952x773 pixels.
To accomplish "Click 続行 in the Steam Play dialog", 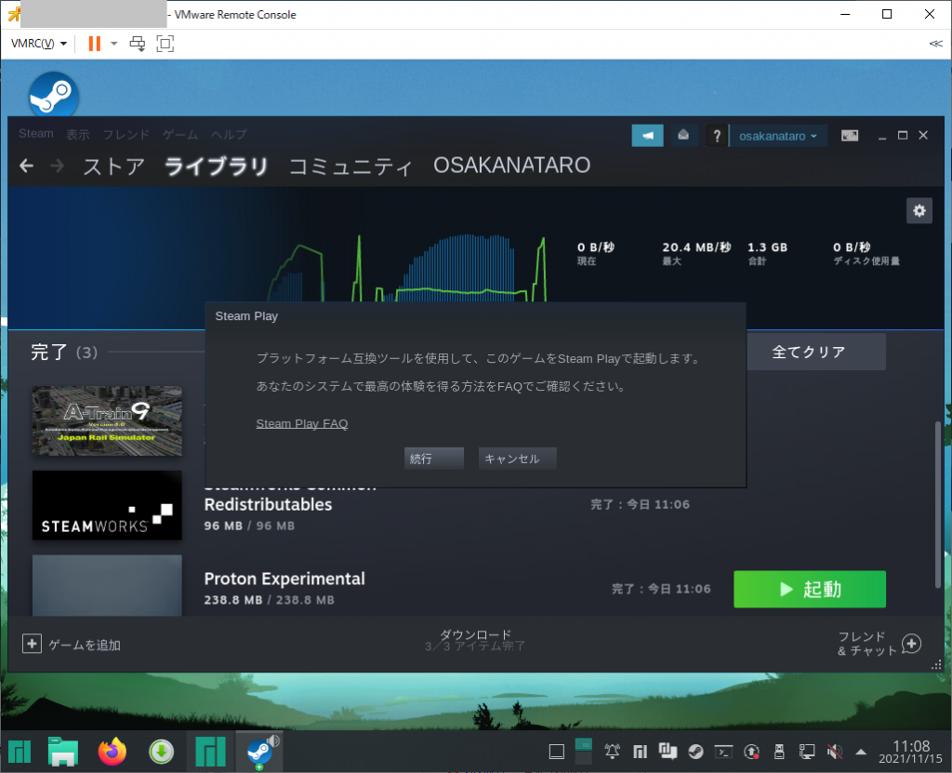I will pyautogui.click(x=434, y=459).
